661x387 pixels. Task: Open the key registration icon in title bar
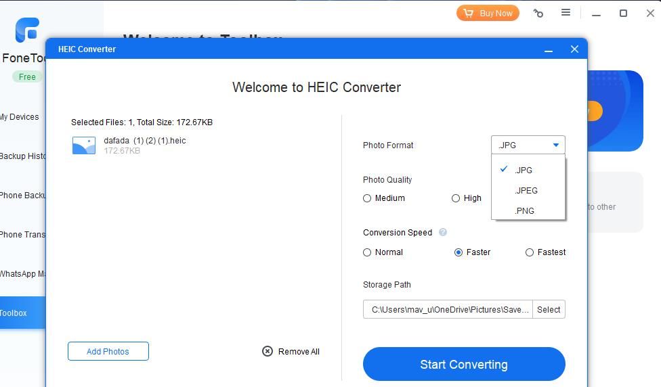(x=538, y=13)
